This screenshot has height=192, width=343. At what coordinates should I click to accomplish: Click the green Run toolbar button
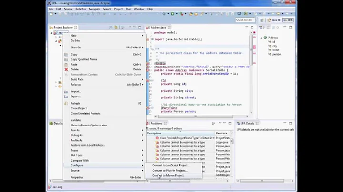point(172,14)
